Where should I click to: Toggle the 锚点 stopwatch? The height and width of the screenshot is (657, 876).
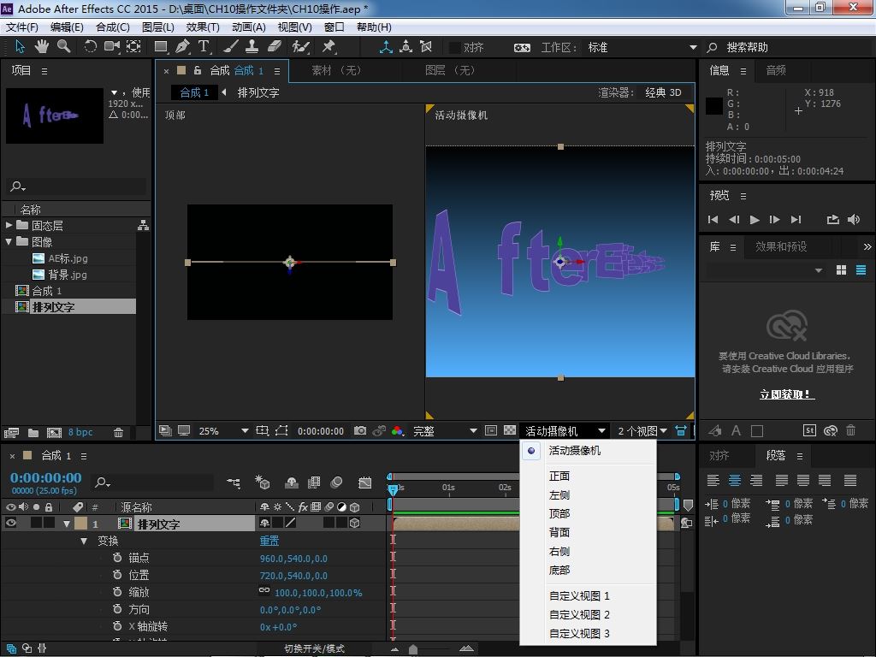[x=116, y=558]
